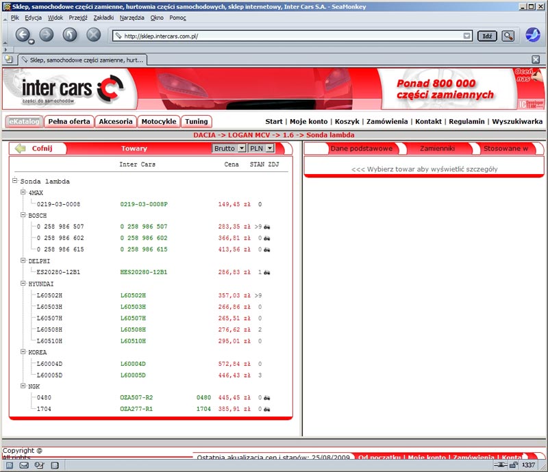The image size is (548, 472).
Task: Switch to the Zamienniki tab
Action: [x=436, y=148]
